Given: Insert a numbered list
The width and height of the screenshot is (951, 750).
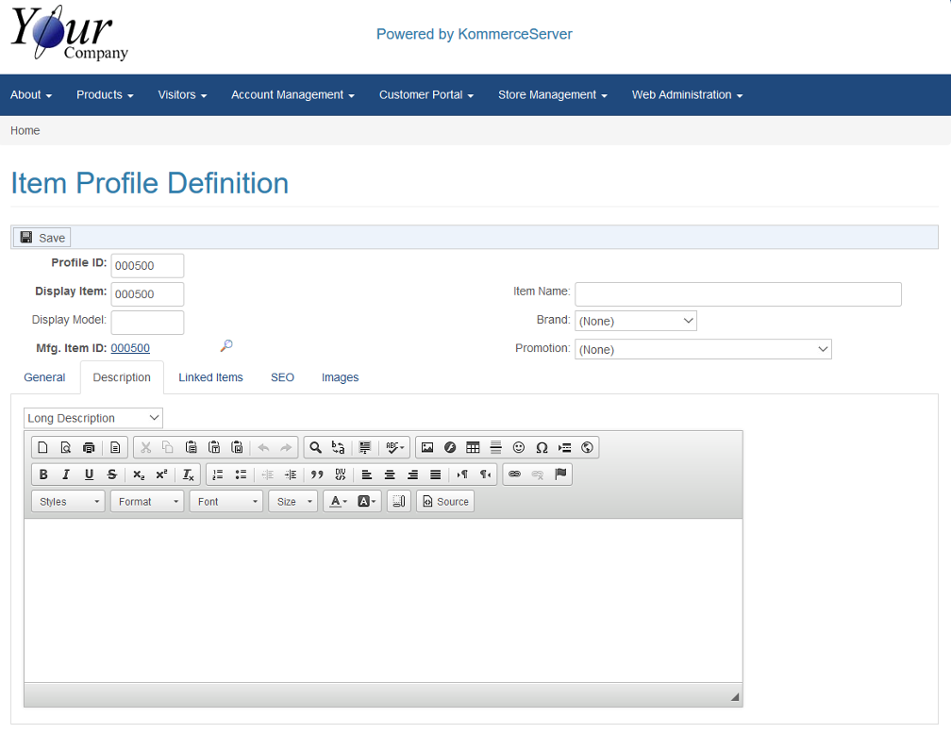Looking at the screenshot, I should 218,475.
